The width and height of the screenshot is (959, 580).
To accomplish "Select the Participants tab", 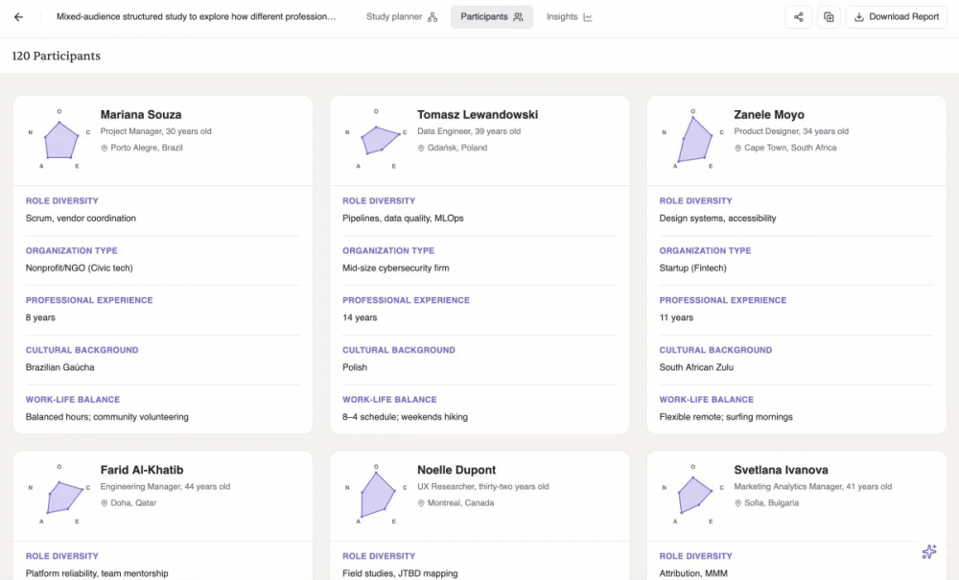I will pyautogui.click(x=492, y=17).
